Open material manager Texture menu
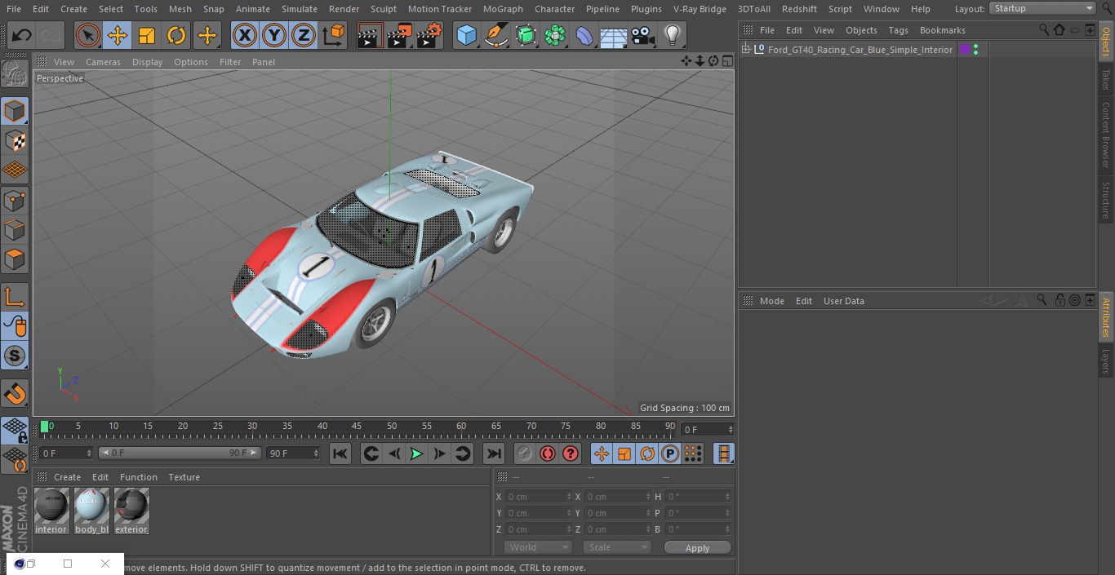Image resolution: width=1115 pixels, height=575 pixels. coord(184,477)
